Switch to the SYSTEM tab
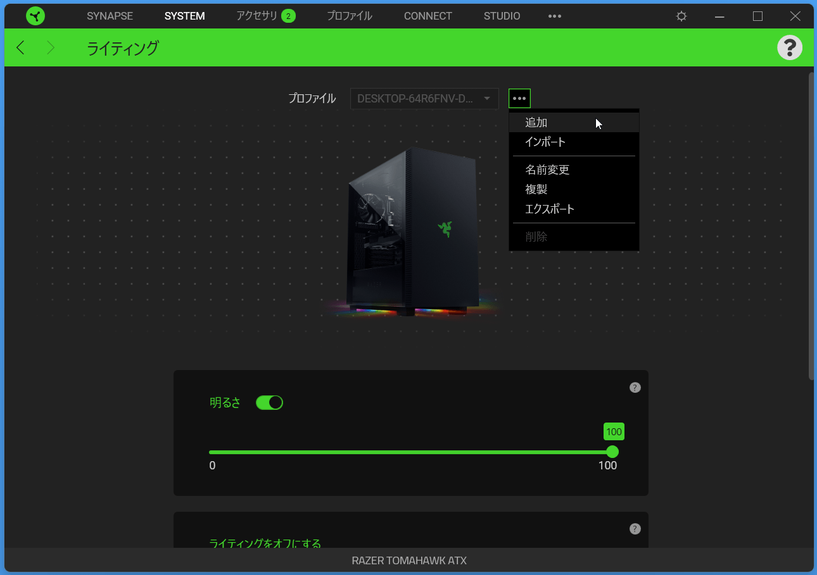The width and height of the screenshot is (817, 575). pos(184,16)
